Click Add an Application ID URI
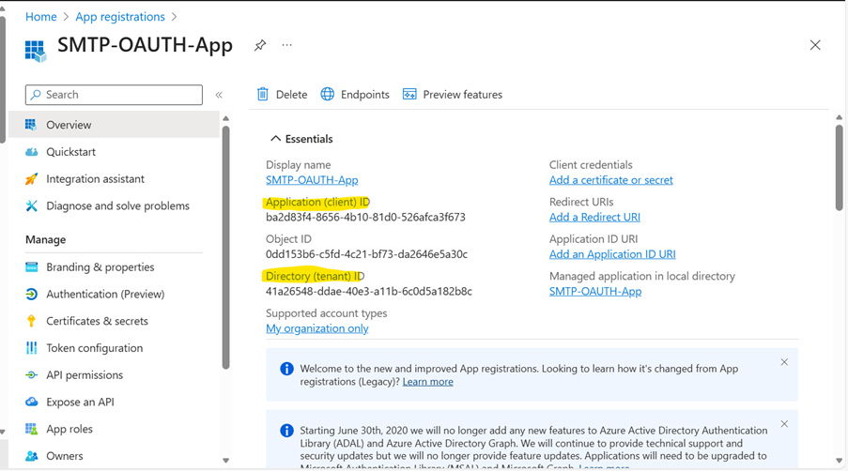Screen dimensions: 848x471 [x=612, y=254]
